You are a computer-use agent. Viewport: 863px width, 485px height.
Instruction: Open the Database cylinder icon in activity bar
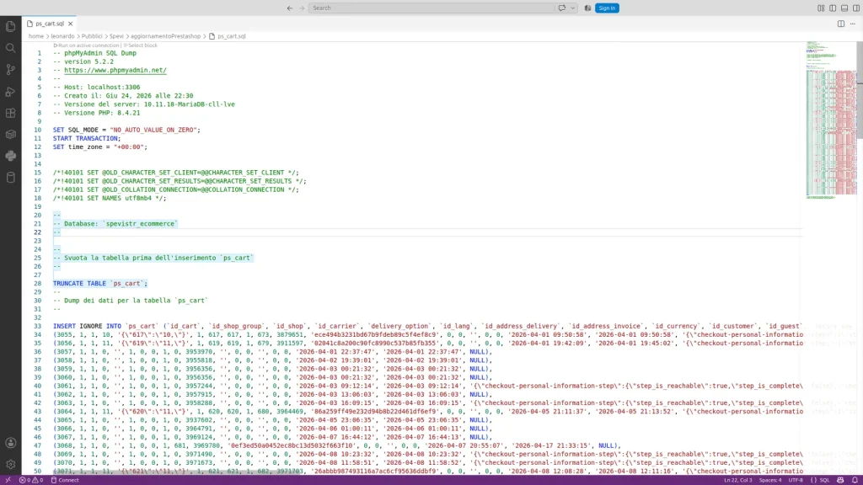10,178
